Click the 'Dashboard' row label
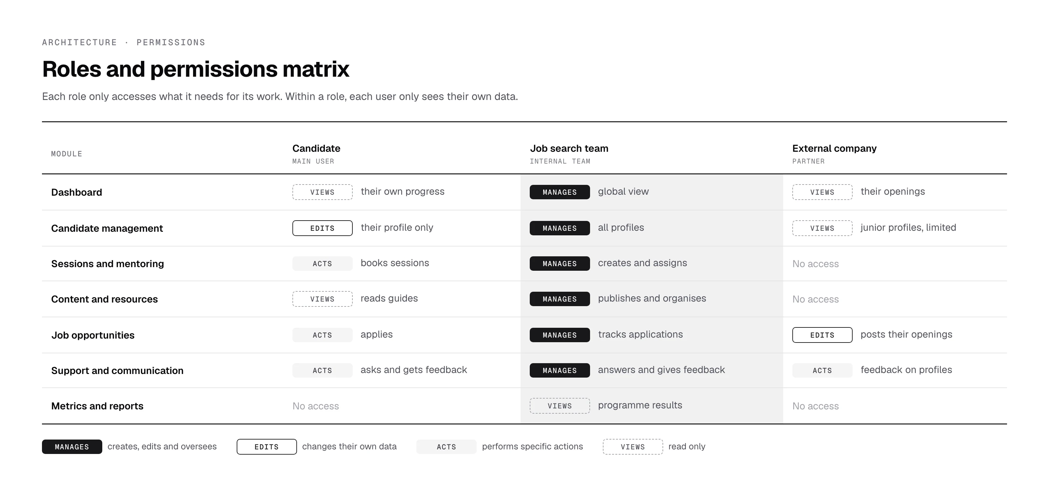 [x=77, y=192]
